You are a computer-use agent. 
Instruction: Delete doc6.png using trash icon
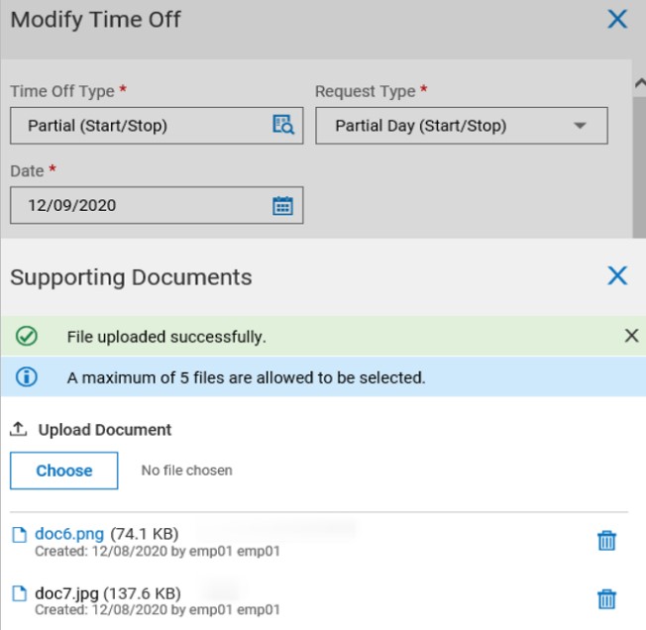606,540
